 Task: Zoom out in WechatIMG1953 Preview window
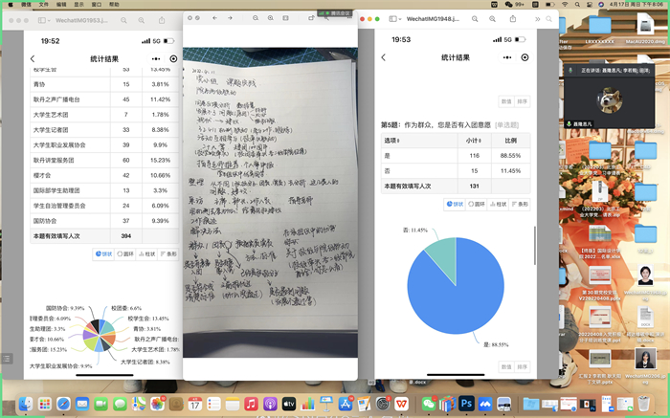pyautogui.click(x=123, y=20)
